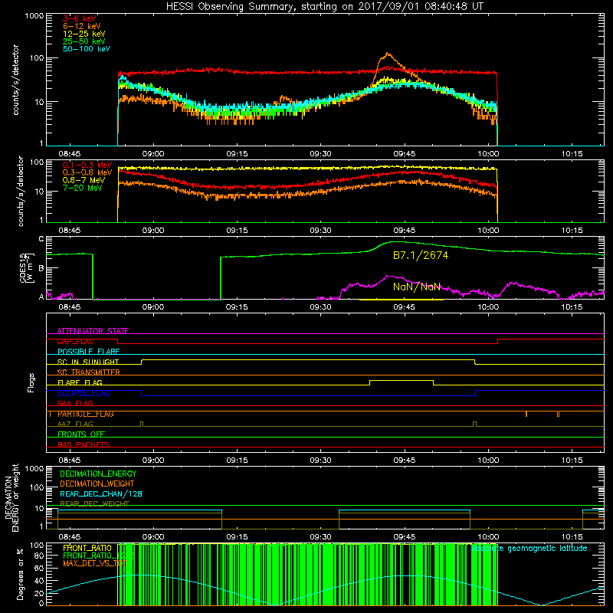Select the green FRONTS_OFF label

(81, 434)
